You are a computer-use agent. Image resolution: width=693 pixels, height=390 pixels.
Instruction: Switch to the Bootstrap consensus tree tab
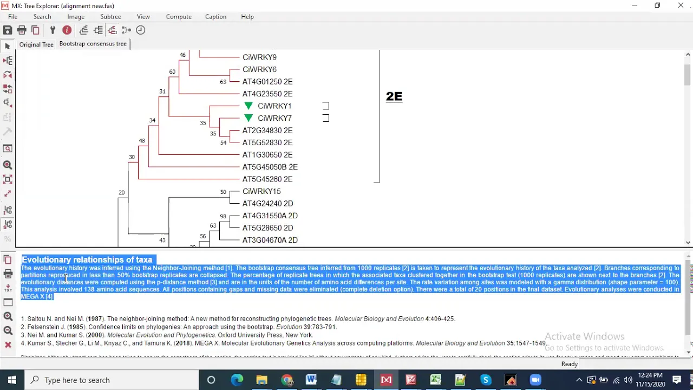93,44
